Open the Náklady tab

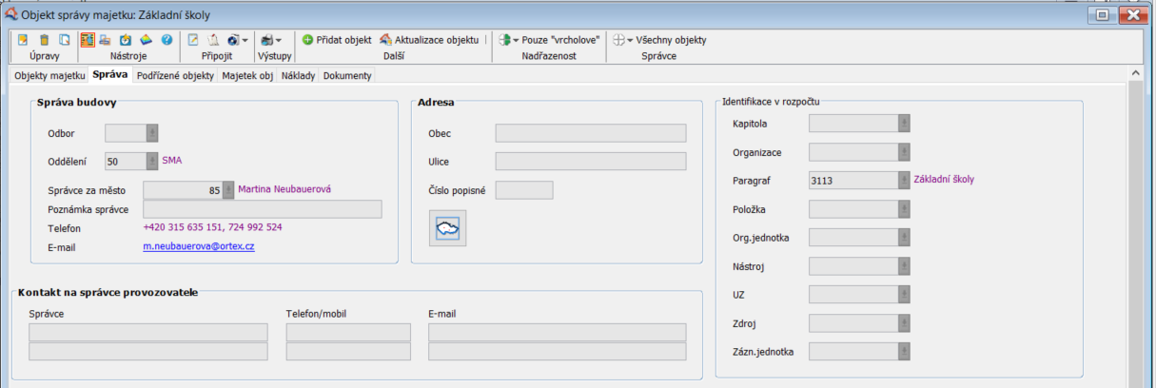(298, 75)
